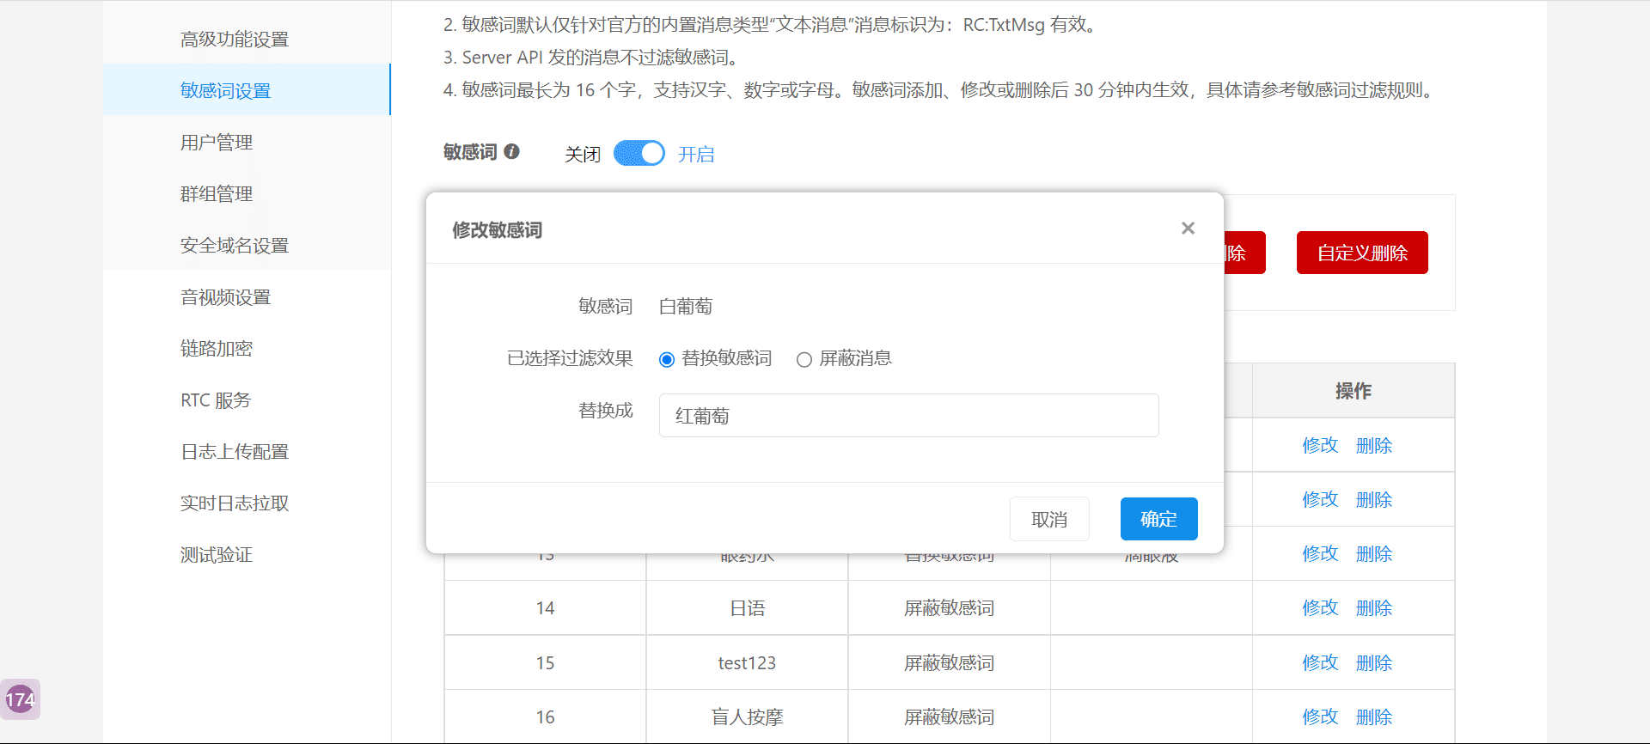Viewport: 1650px width, 744px height.
Task: Click the row number 16 cell
Action: tap(545, 717)
